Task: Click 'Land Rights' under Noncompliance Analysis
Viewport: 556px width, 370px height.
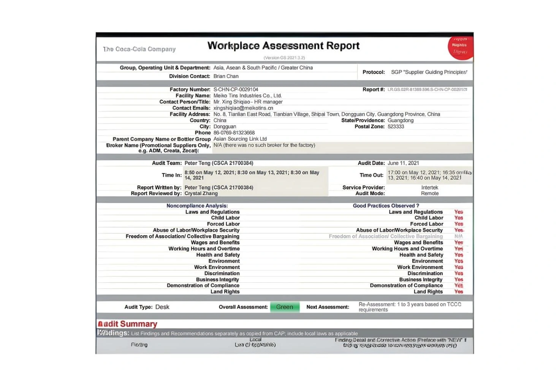Action: [x=225, y=292]
